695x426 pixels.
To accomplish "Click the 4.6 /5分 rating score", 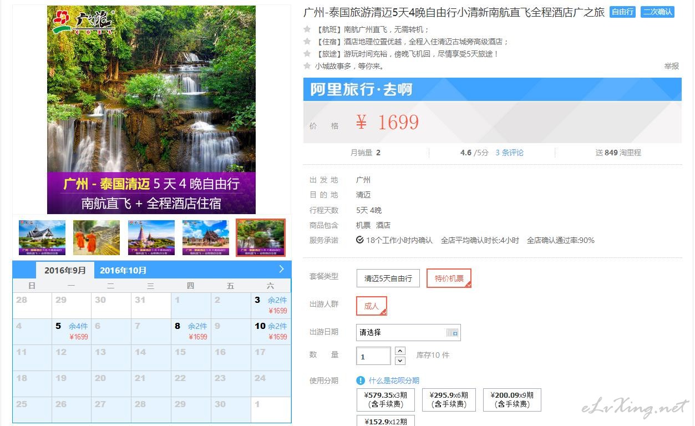I will [x=474, y=153].
